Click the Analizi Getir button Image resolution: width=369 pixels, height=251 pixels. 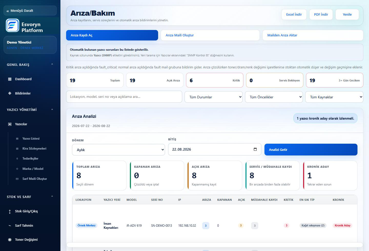click(x=311, y=150)
